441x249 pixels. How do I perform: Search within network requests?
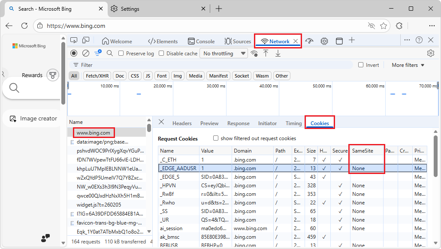[x=109, y=53]
